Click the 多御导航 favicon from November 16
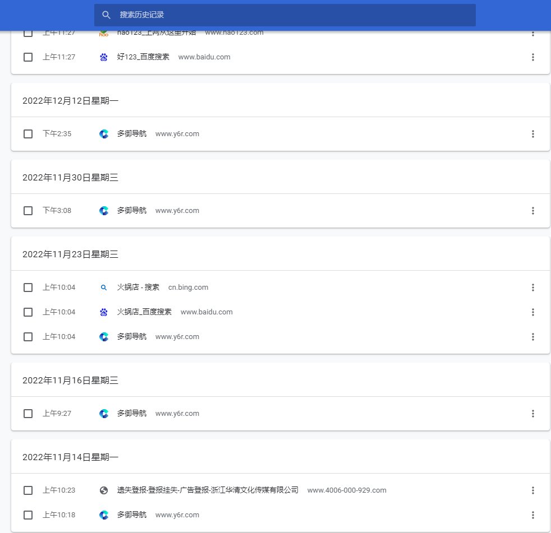 (x=103, y=413)
